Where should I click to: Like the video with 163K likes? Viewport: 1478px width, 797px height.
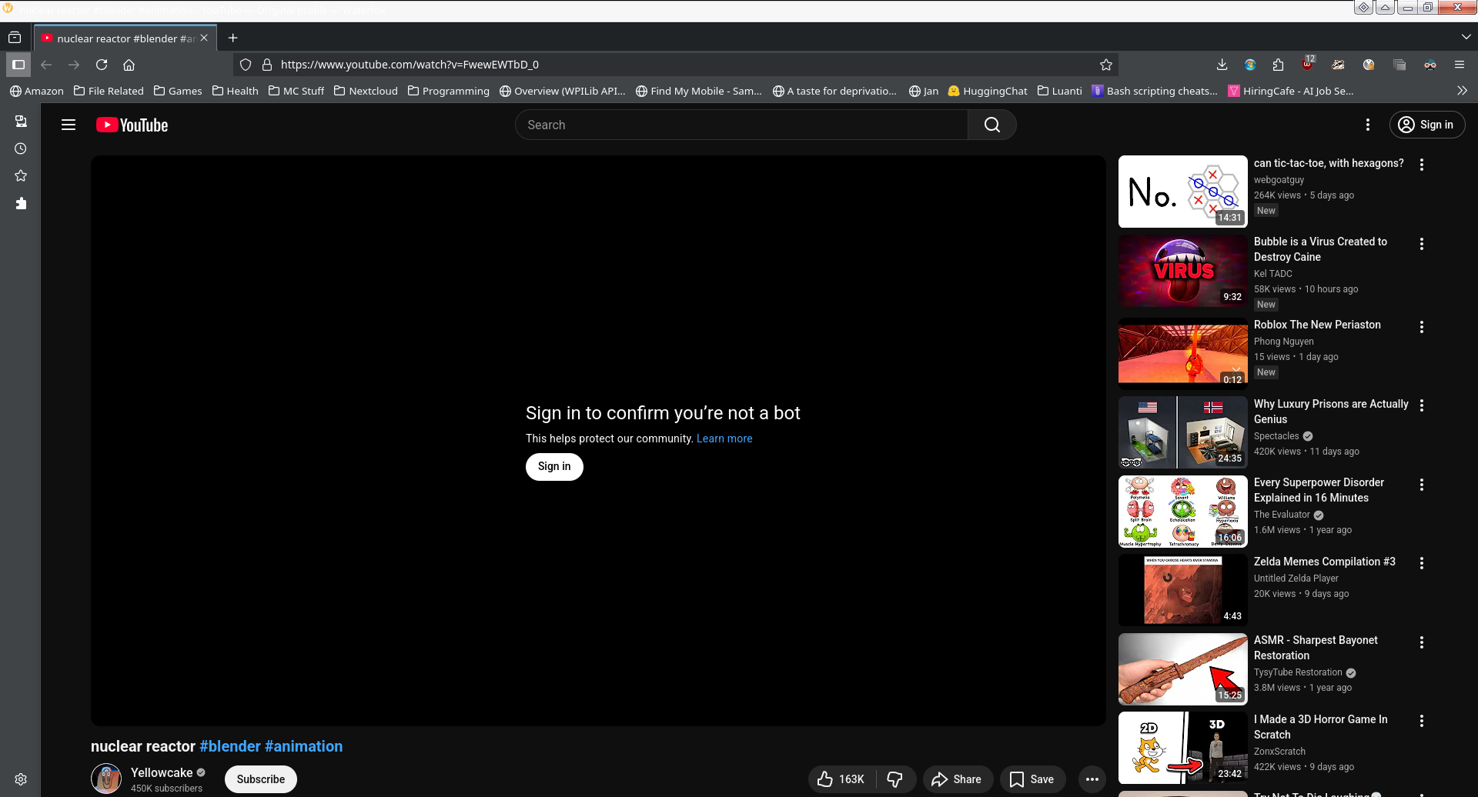[x=841, y=779]
